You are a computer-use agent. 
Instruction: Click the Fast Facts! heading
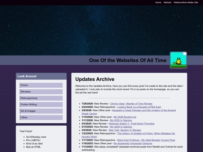pos(26,131)
